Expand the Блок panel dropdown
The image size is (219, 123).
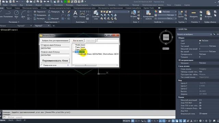pyautogui.click(x=136, y=22)
